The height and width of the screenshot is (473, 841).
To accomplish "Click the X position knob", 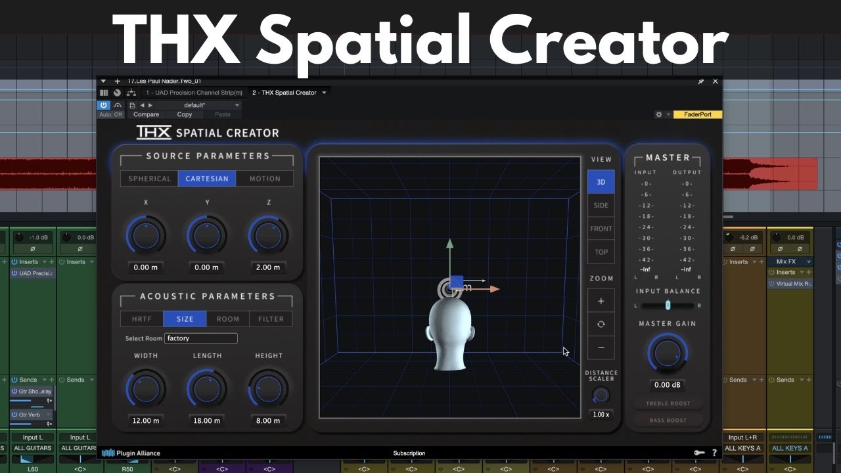I will (146, 235).
